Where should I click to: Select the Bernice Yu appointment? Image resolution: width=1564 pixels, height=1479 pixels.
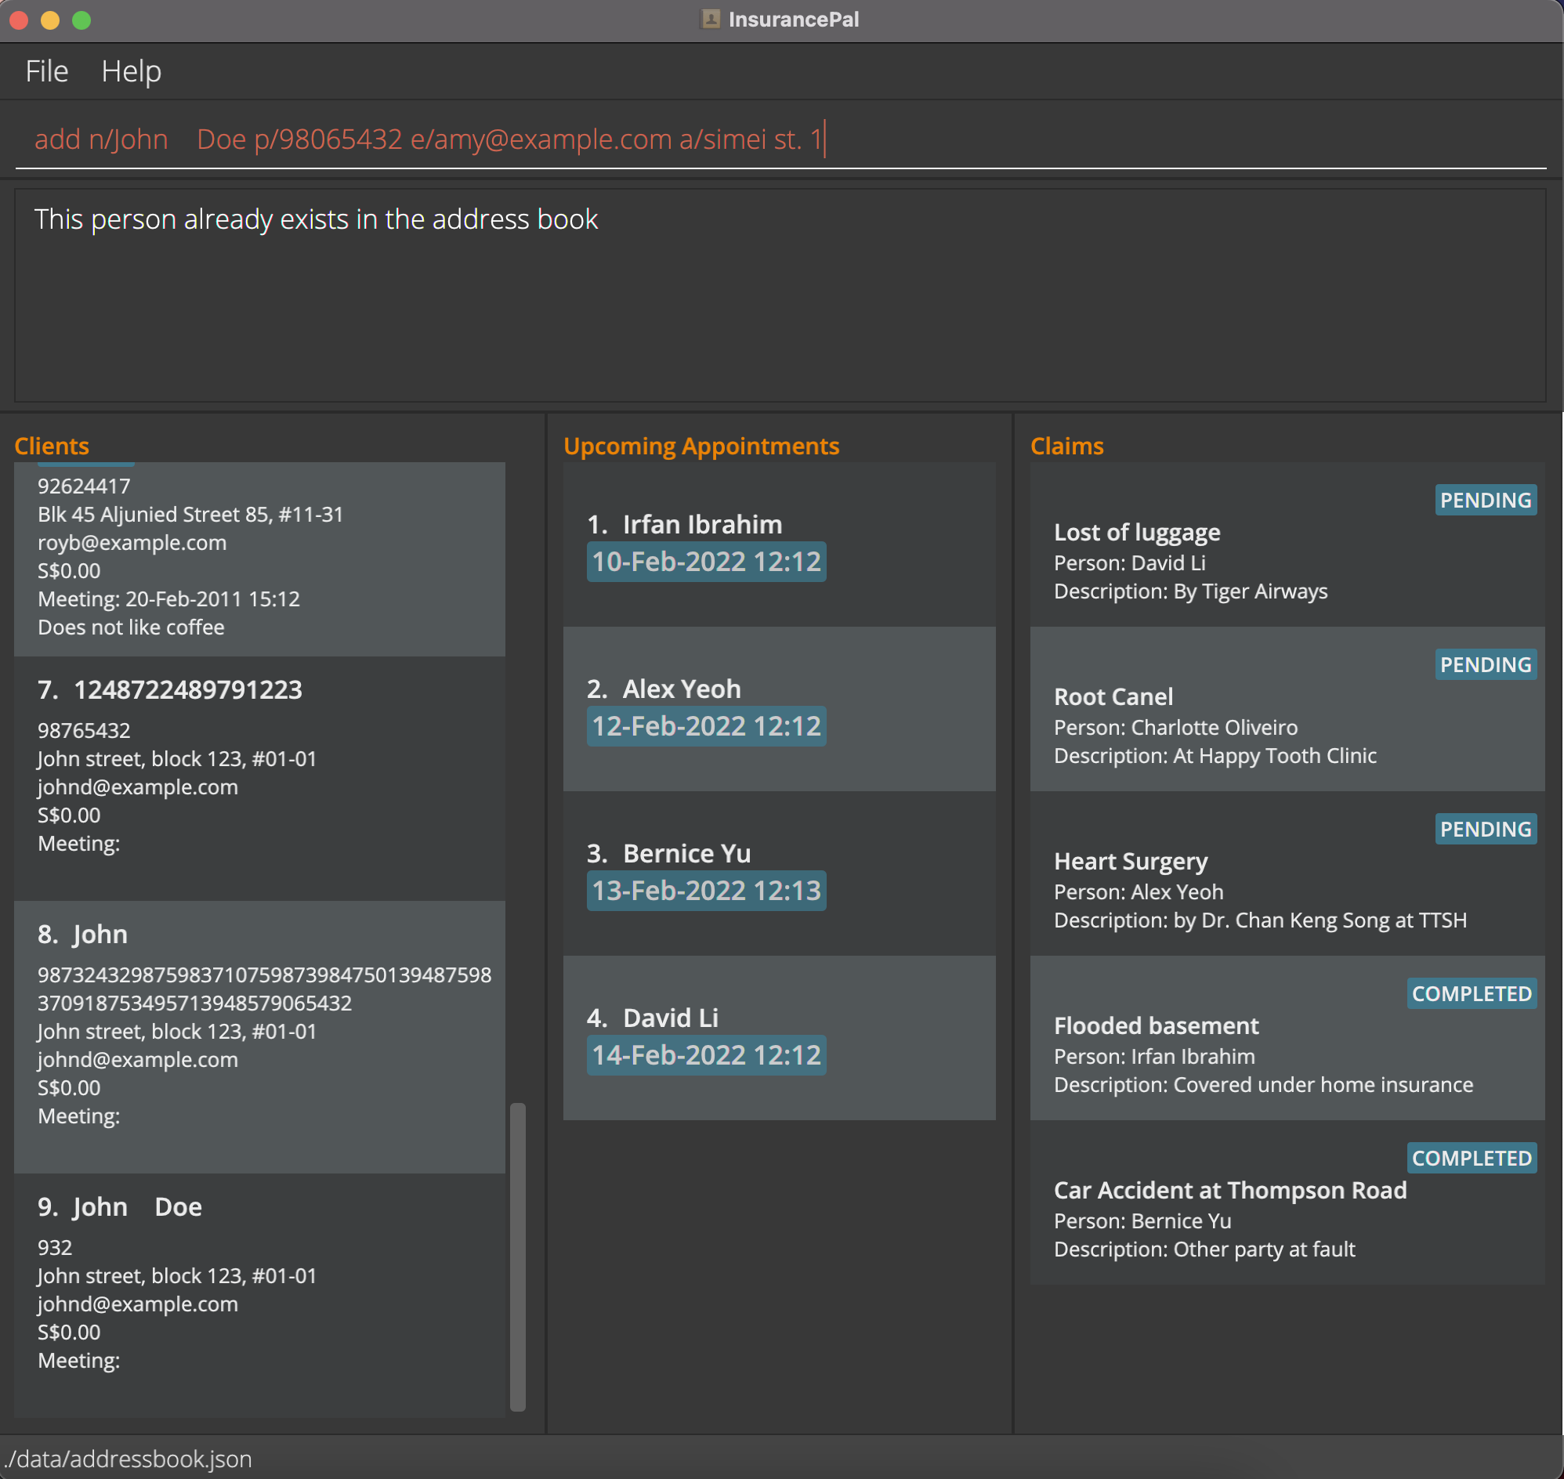coord(777,873)
